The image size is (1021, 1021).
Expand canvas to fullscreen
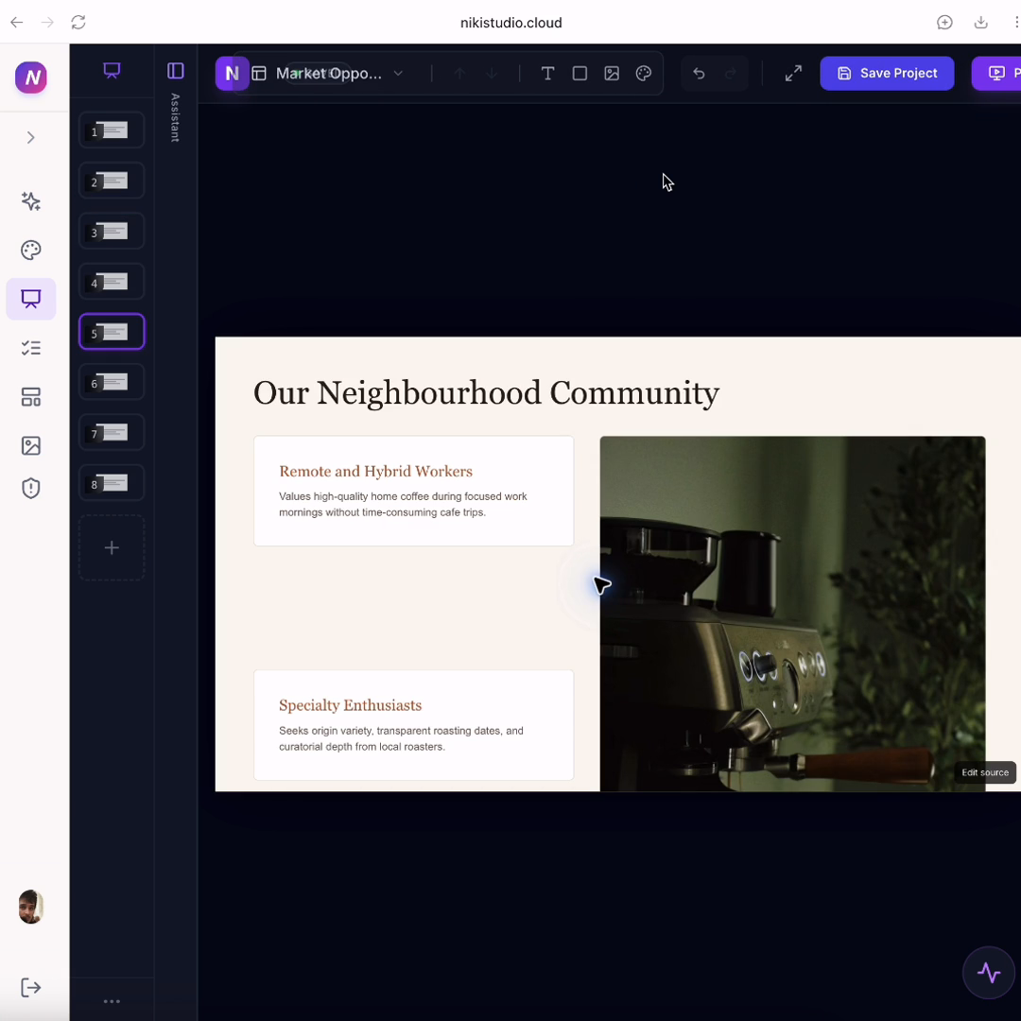pyautogui.click(x=793, y=74)
